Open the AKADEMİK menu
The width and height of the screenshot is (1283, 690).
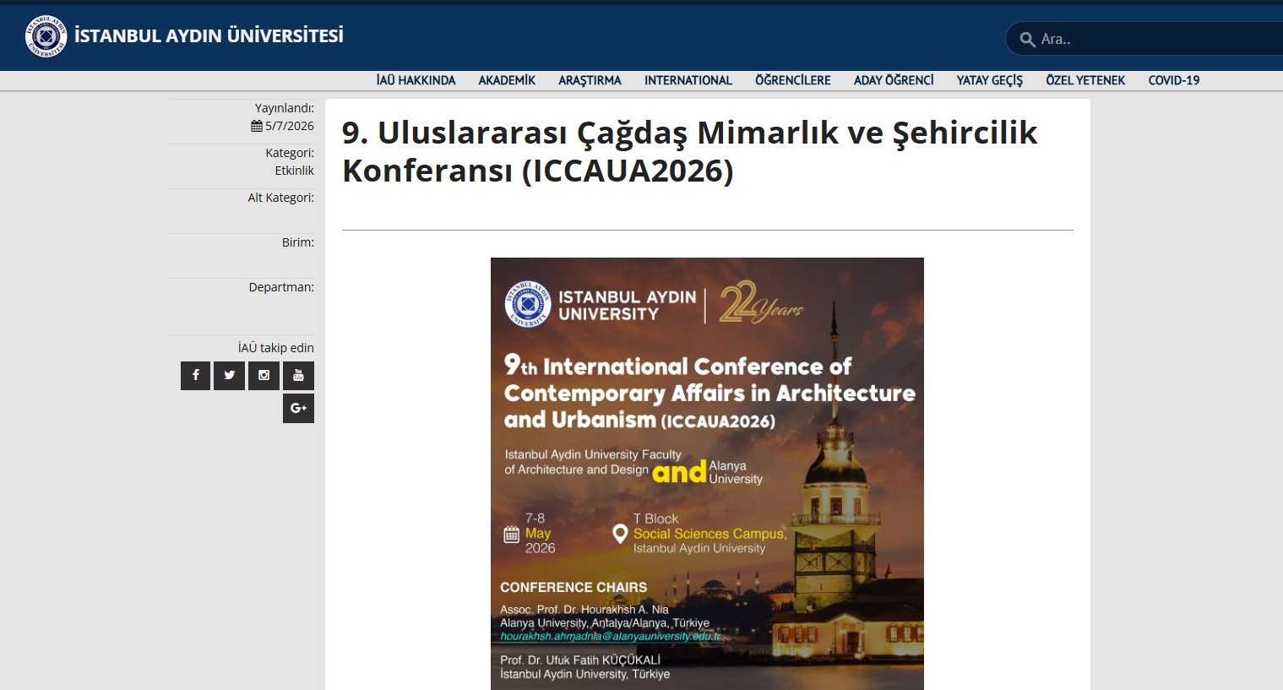coord(507,80)
